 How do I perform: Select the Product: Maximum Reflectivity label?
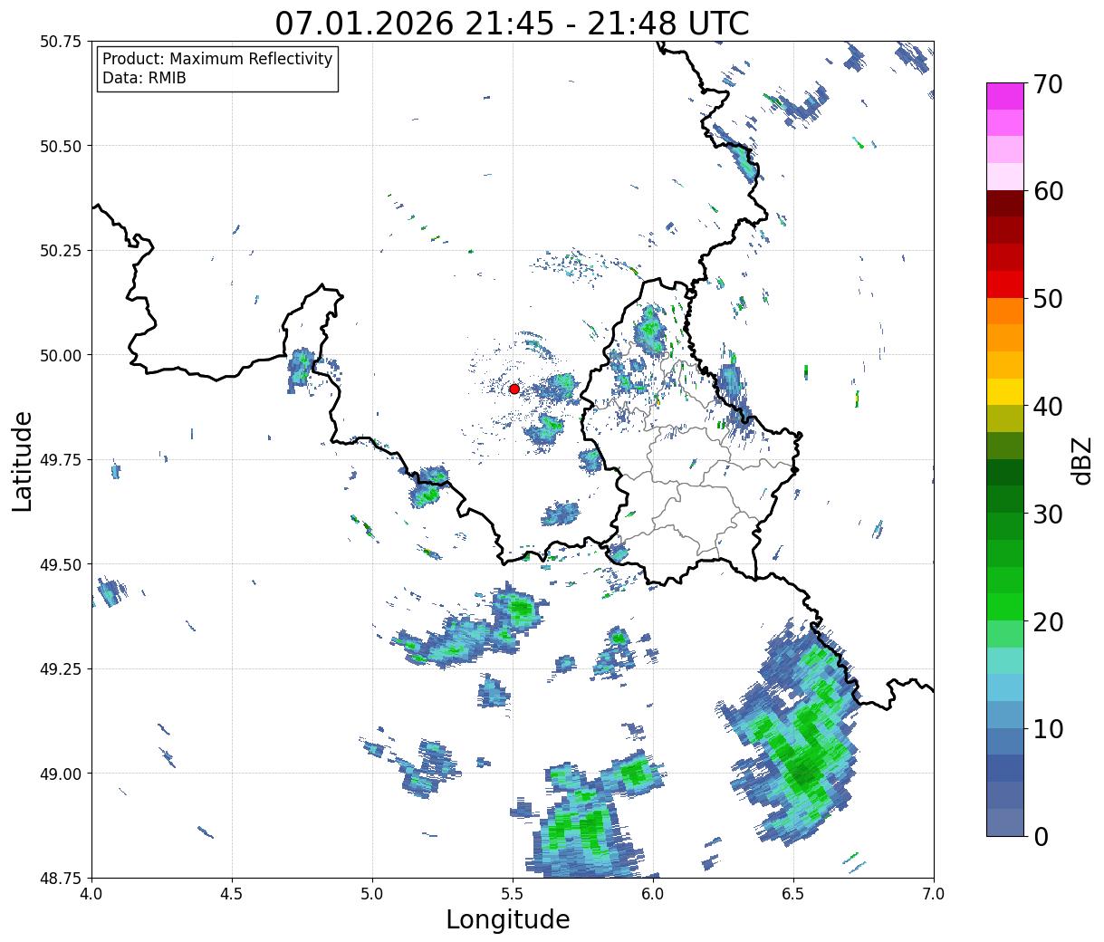click(x=217, y=59)
